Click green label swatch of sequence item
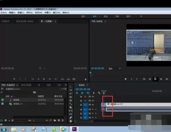Screen dimensions: 171x132 tap(2, 100)
